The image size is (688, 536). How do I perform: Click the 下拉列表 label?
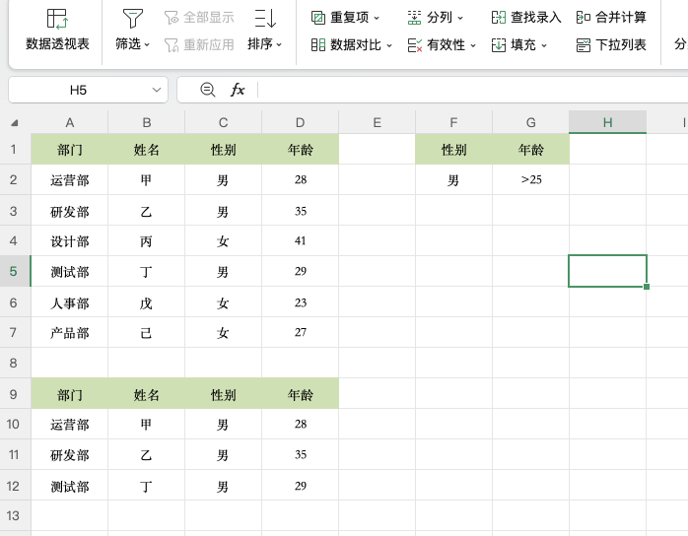[621, 44]
